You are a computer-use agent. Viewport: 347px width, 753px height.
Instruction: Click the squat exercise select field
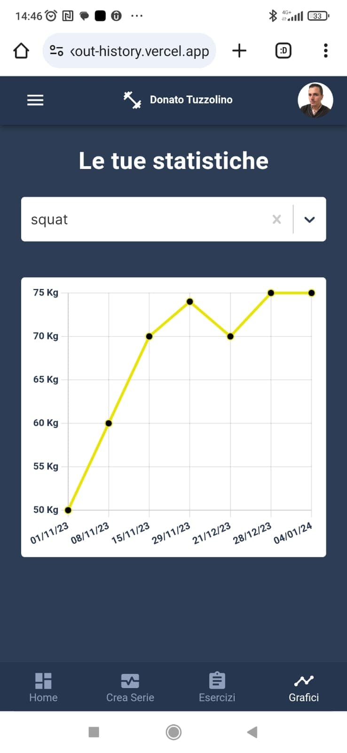[146, 219]
